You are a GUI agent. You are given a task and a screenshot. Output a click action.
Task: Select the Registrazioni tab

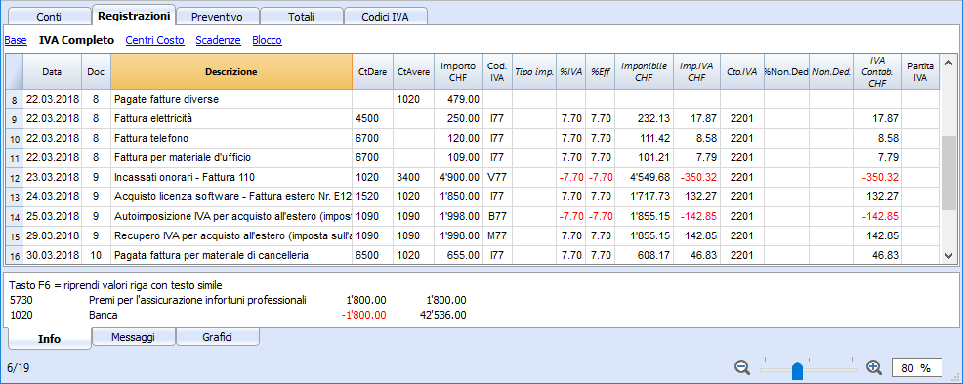coord(134,15)
